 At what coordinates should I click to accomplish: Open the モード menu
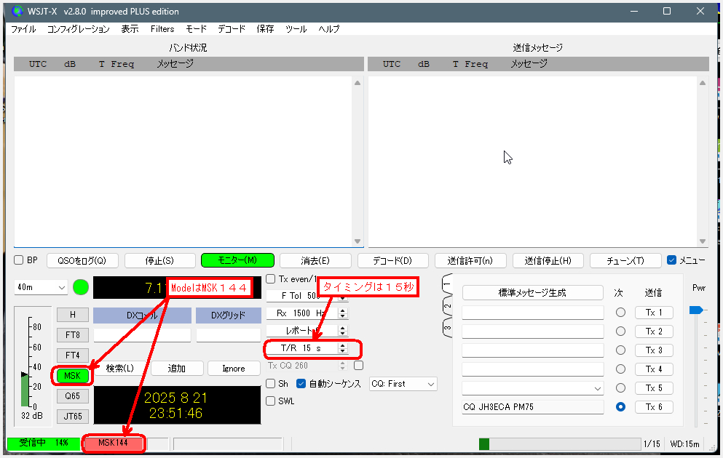(196, 29)
